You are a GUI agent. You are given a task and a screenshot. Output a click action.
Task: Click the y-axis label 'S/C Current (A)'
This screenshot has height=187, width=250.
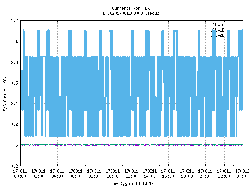pyautogui.click(x=5, y=93)
